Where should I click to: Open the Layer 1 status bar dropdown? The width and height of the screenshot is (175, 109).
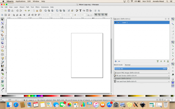(x=32, y=100)
